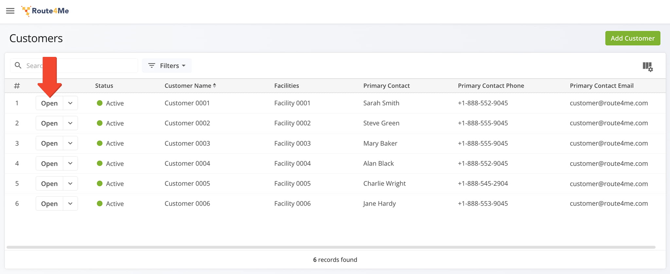Select the Customer 0006 name cell
The width and height of the screenshot is (670, 274).
(187, 203)
